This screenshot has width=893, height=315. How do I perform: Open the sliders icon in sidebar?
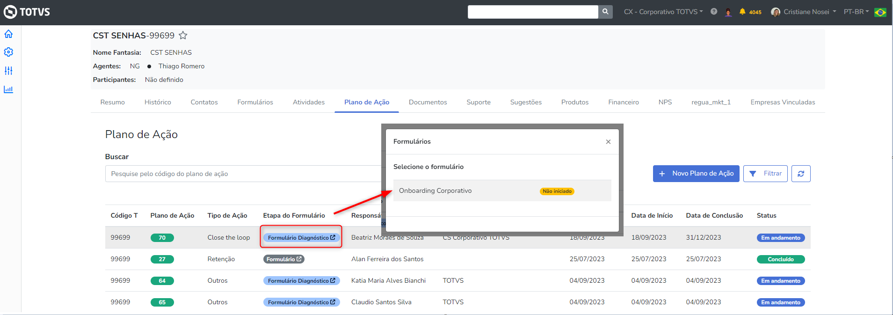pyautogui.click(x=8, y=71)
